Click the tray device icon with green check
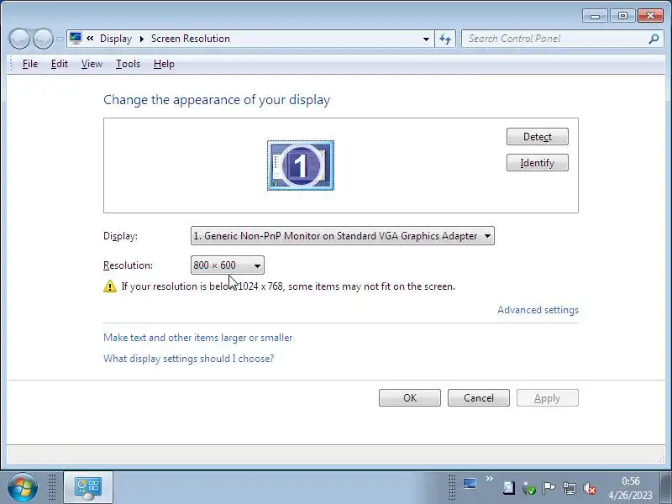Viewport: 672px width, 504px height. pyautogui.click(x=529, y=488)
